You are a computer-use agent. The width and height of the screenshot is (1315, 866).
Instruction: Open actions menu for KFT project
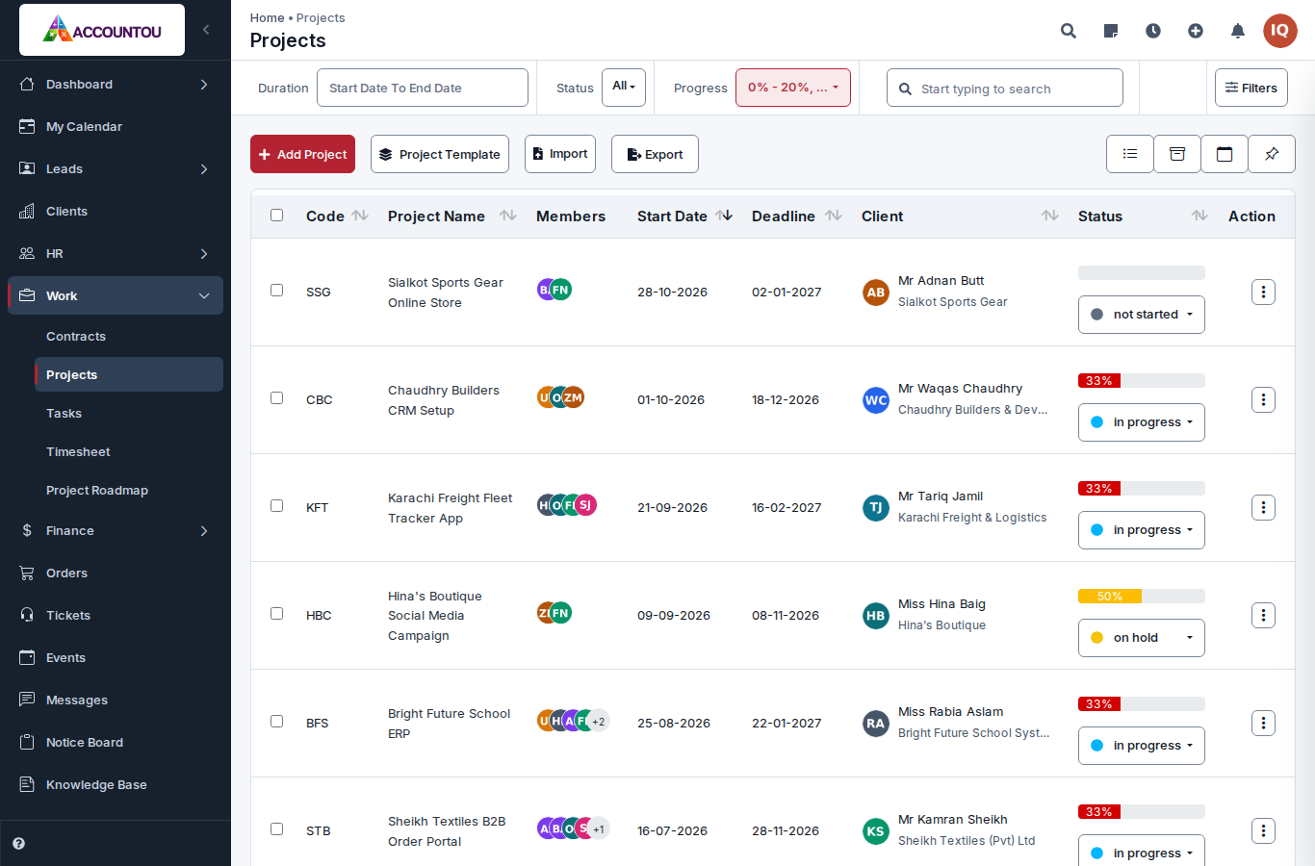1264,507
